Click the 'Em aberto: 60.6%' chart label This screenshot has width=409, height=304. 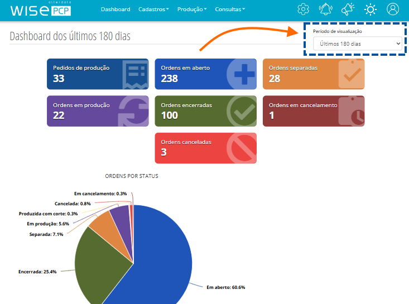[x=225, y=287]
